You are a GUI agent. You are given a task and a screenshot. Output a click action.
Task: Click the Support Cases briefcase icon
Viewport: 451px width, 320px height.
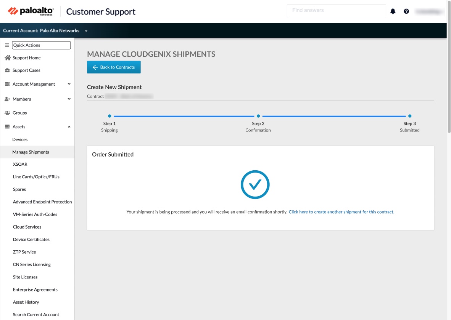click(x=7, y=70)
